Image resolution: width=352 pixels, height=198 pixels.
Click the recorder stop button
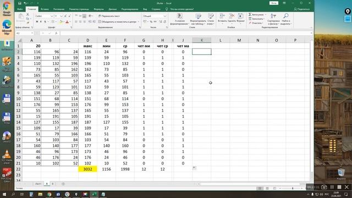tap(339, 187)
